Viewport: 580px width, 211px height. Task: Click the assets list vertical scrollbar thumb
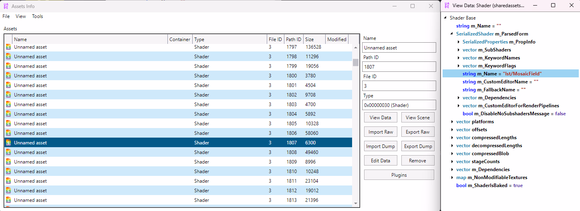click(x=355, y=62)
